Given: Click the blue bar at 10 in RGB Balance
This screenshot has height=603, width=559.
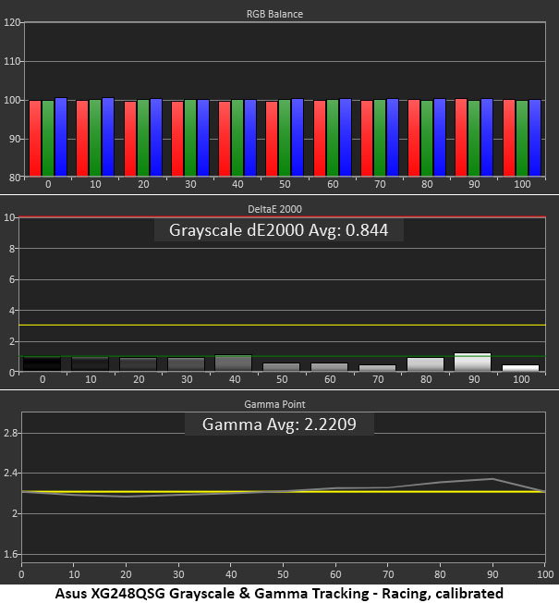Looking at the screenshot, I should pyautogui.click(x=108, y=137).
